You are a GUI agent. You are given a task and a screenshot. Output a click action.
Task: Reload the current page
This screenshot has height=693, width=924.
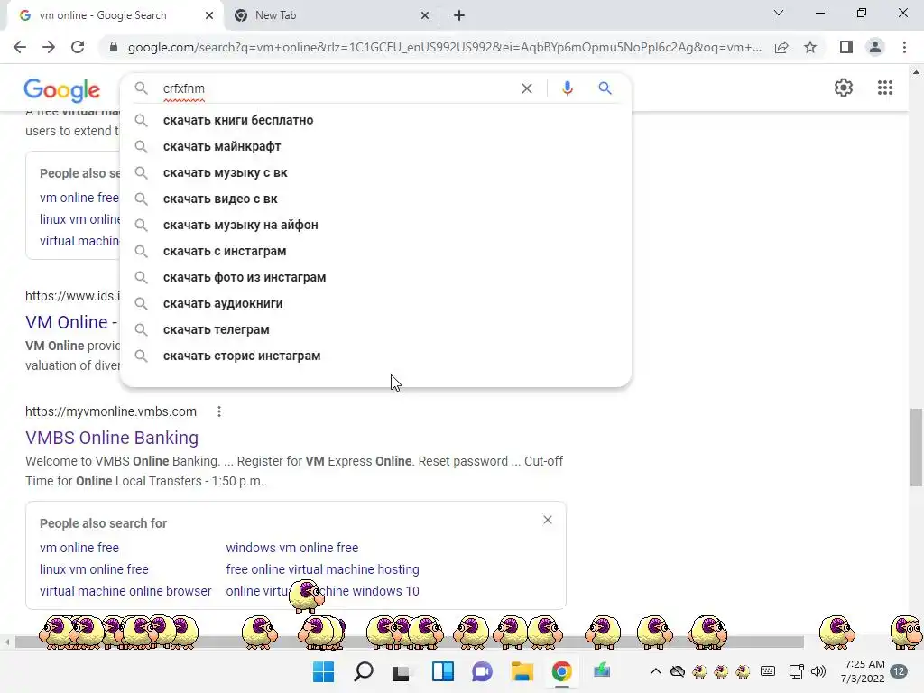click(x=78, y=47)
